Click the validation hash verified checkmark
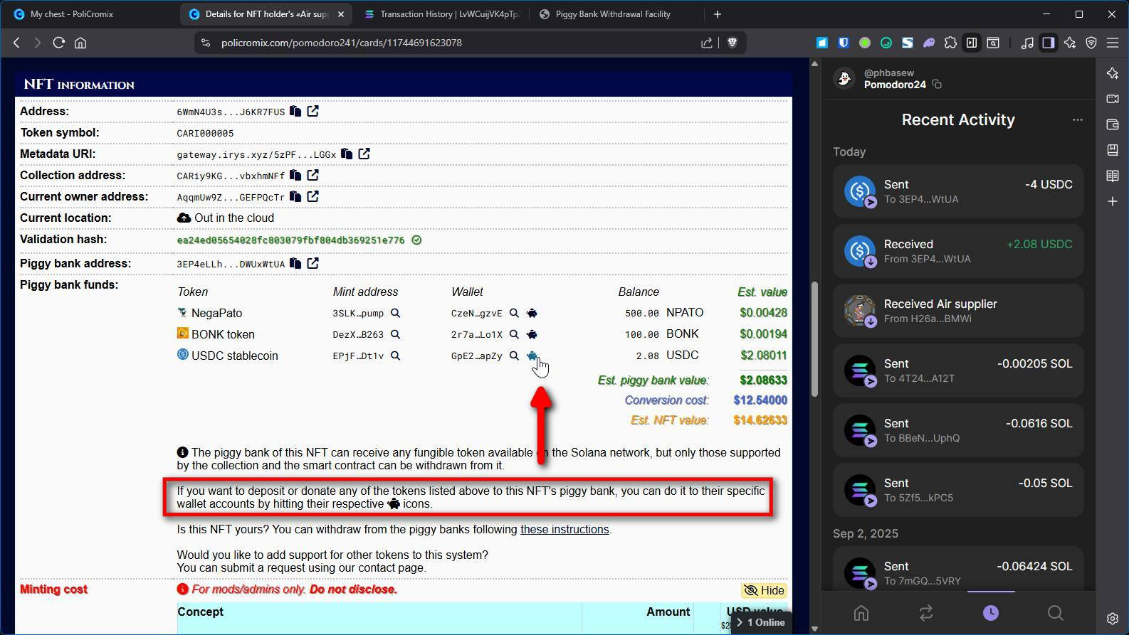Viewport: 1129px width, 635px height. click(417, 240)
